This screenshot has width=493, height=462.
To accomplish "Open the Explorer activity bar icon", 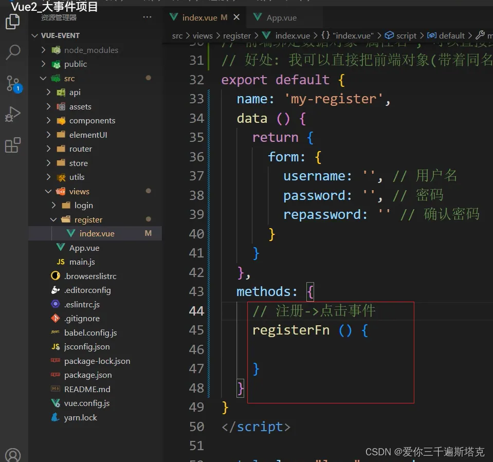I will coord(12,22).
